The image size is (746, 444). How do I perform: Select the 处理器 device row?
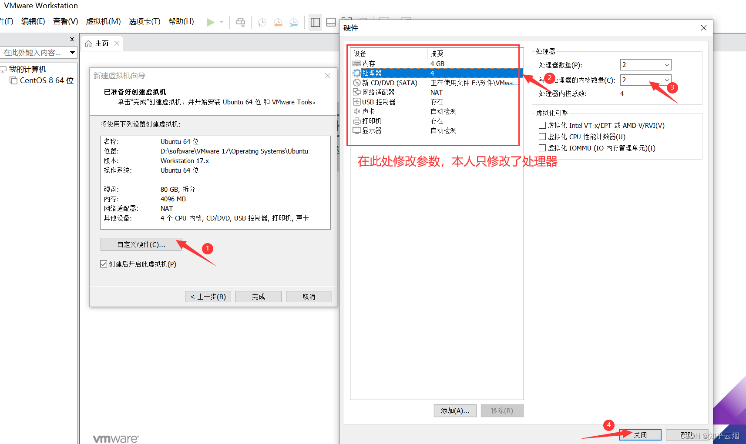pyautogui.click(x=437, y=73)
